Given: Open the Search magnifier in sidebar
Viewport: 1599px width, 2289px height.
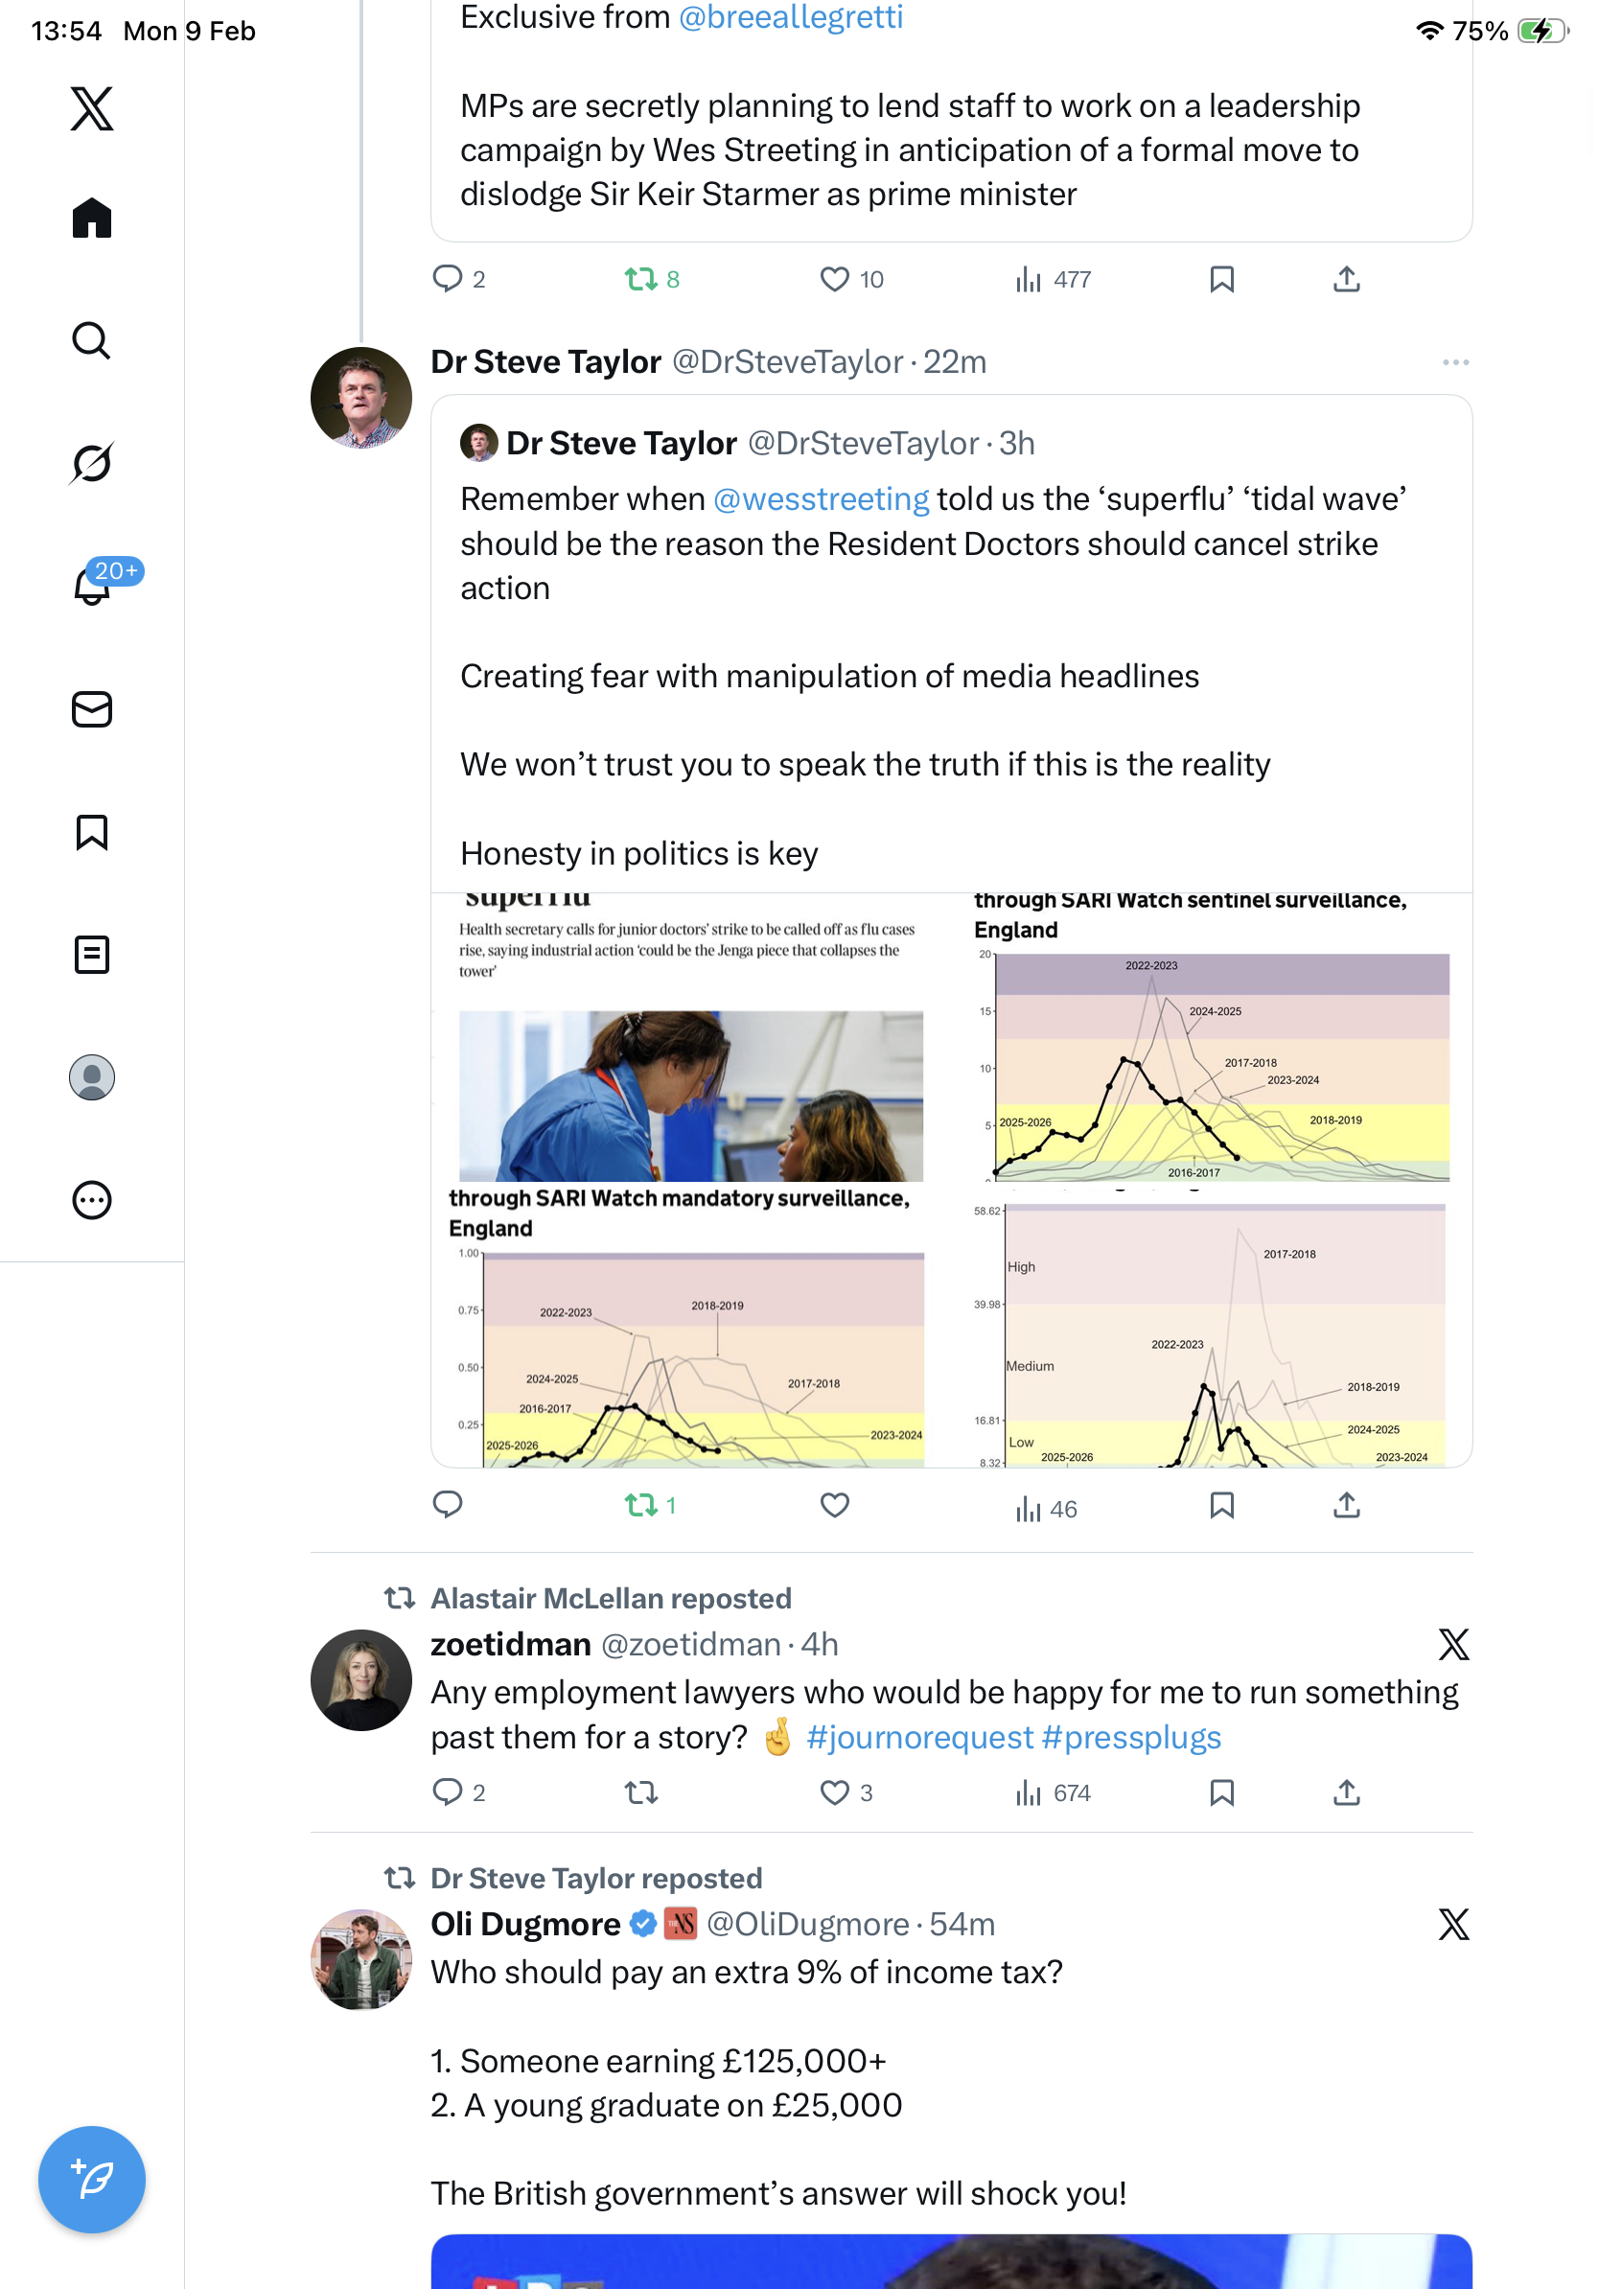Looking at the screenshot, I should 92,340.
